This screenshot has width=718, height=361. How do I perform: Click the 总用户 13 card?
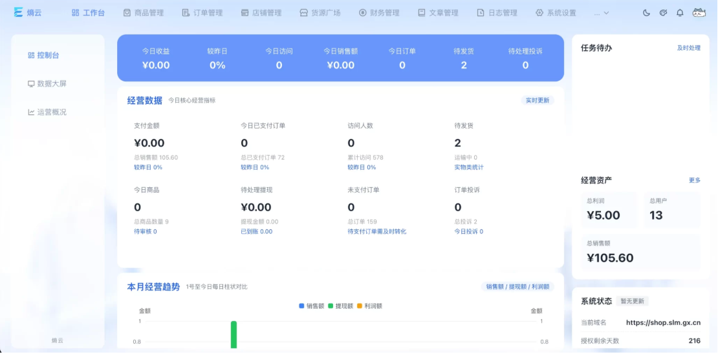click(x=672, y=210)
